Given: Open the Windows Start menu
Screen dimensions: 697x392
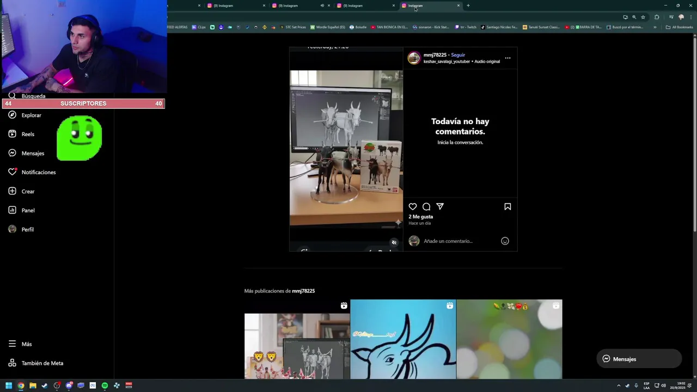Looking at the screenshot, I should [x=9, y=385].
